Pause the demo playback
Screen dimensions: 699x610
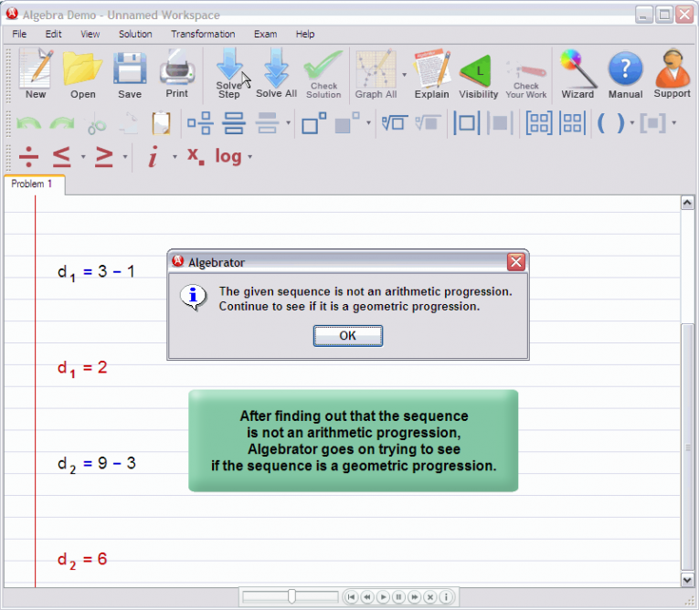(398, 596)
